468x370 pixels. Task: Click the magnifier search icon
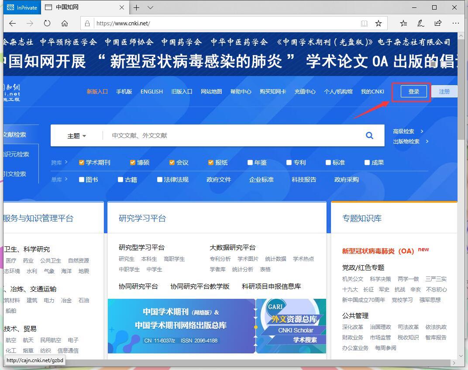(369, 135)
